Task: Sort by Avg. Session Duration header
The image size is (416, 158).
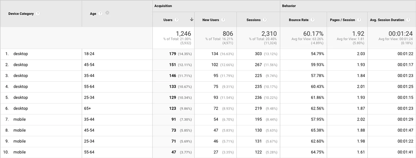Action: tap(388, 20)
